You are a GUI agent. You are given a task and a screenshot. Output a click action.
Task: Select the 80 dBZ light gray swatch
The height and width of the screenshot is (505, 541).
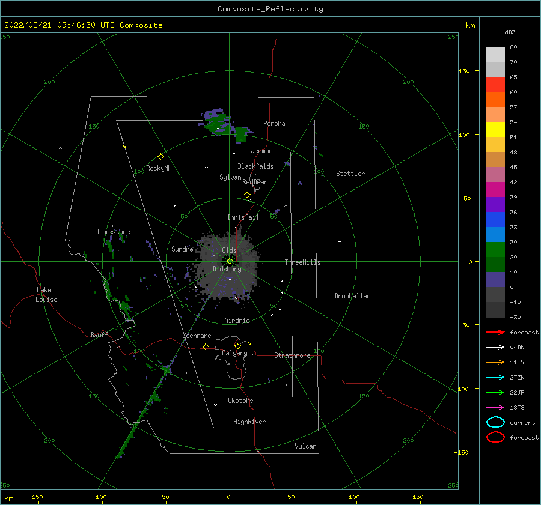pyautogui.click(x=495, y=54)
